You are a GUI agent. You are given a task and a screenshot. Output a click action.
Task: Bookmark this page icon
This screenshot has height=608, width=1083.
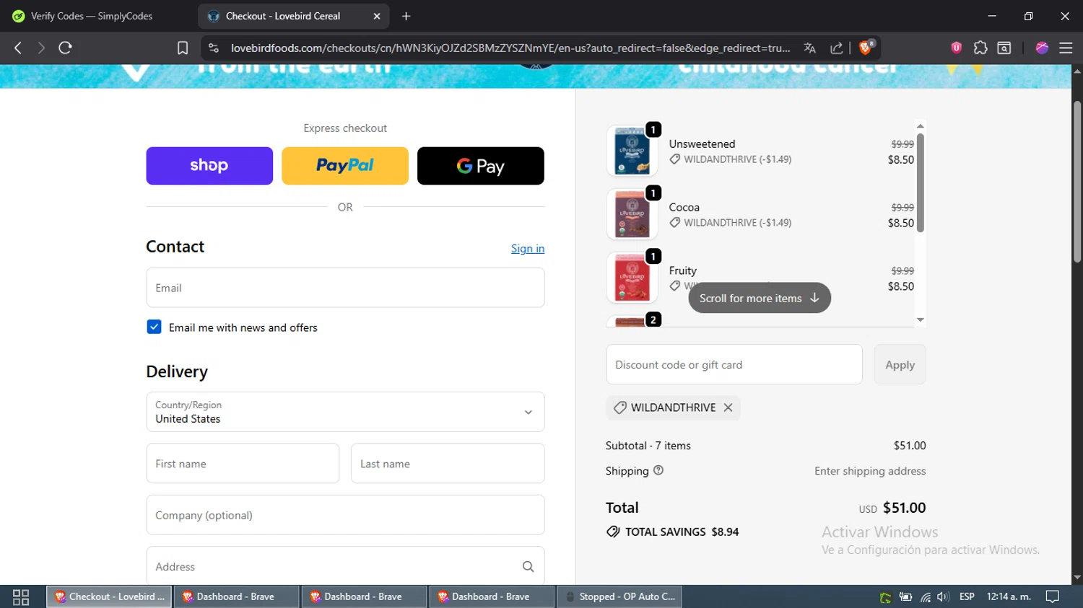(x=183, y=48)
